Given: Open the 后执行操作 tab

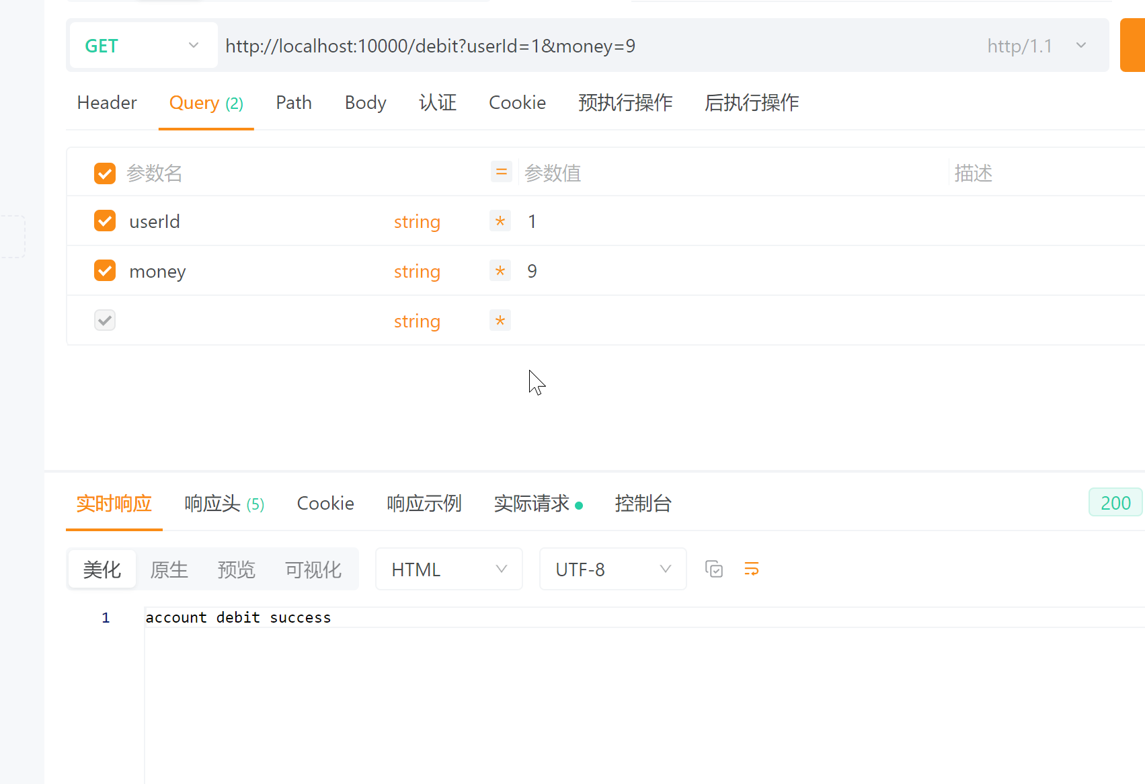Looking at the screenshot, I should 752,102.
